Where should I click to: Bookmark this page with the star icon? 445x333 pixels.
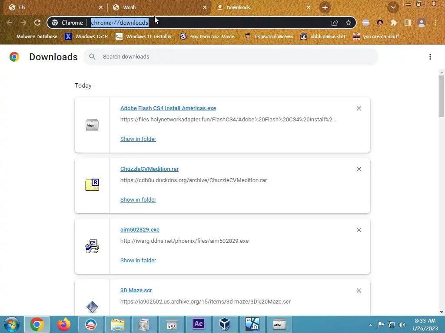pos(349,23)
